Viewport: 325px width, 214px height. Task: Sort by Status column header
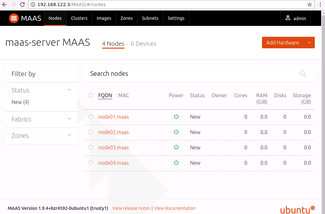coord(197,95)
